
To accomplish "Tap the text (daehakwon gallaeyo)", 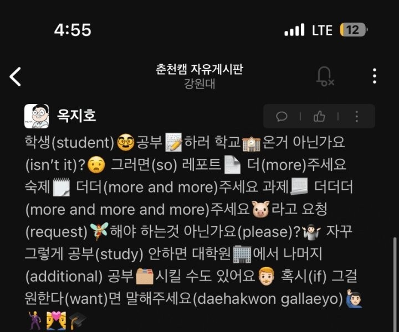I will (269, 299).
